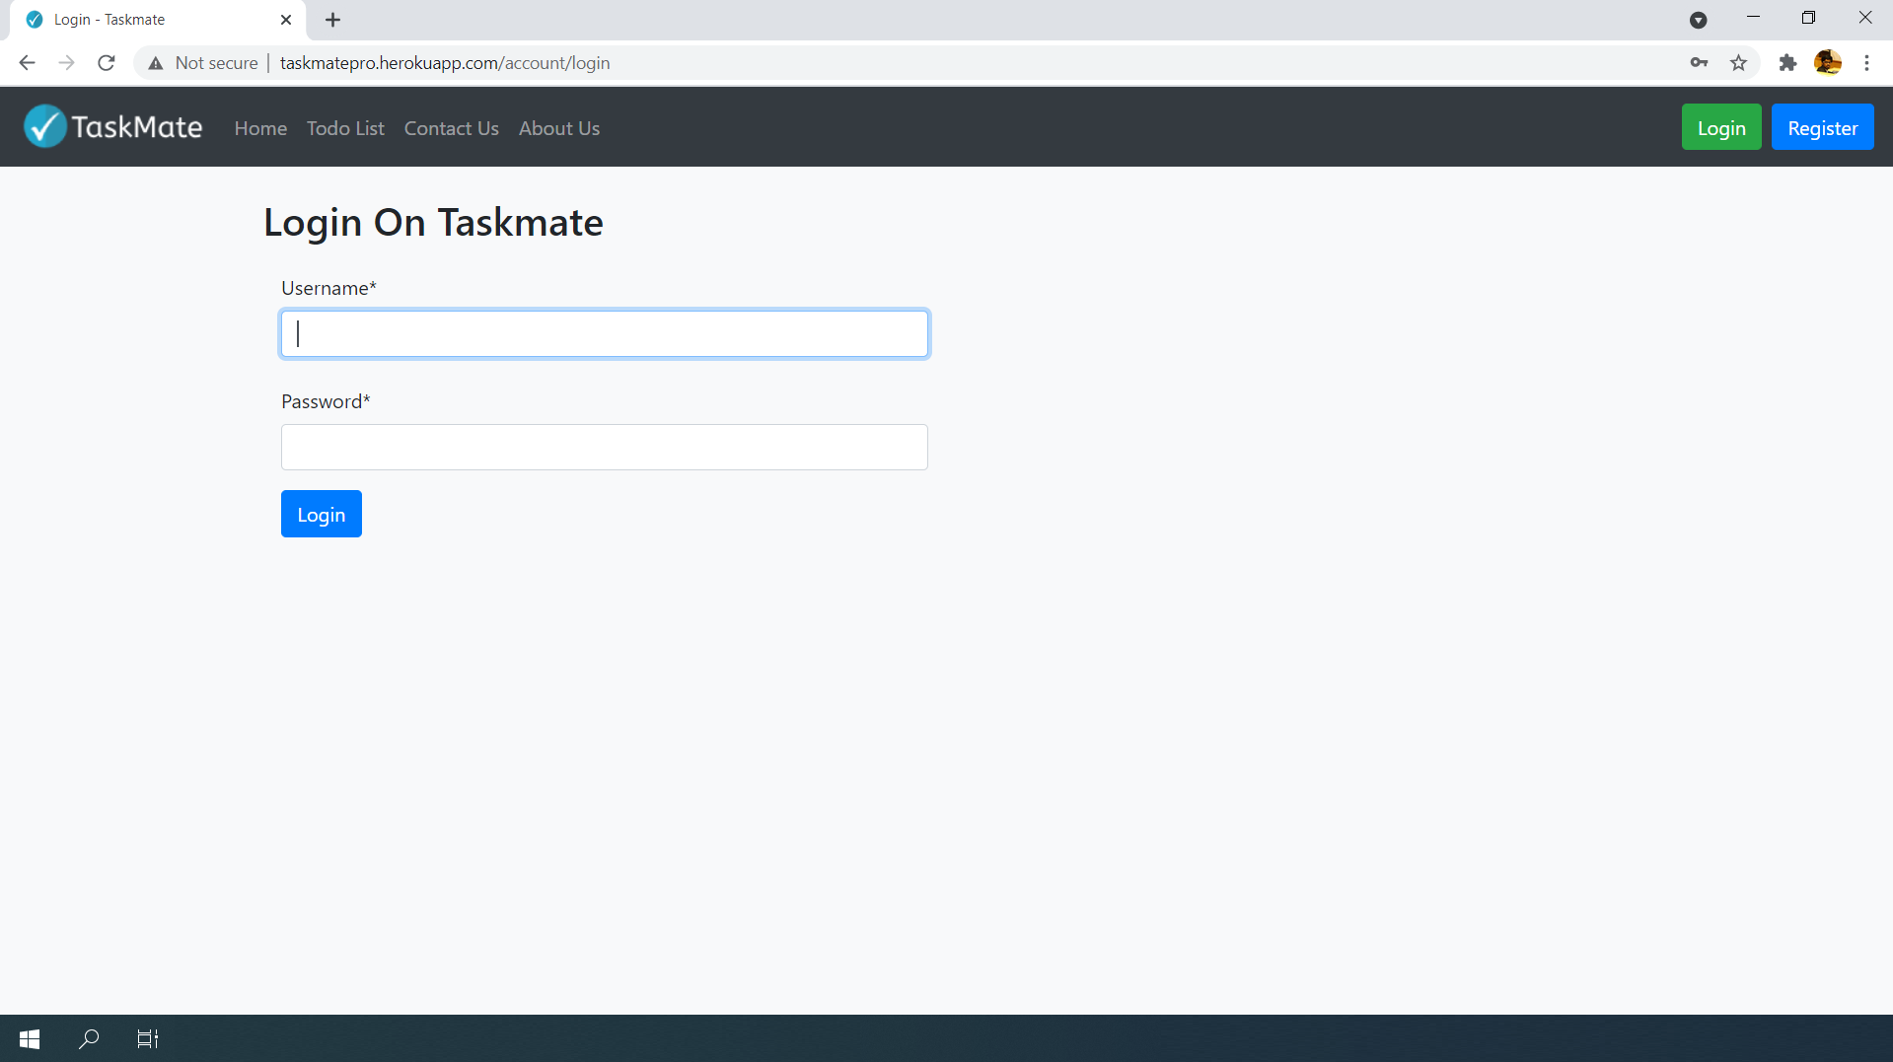Open the Windows Start menu

point(29,1038)
